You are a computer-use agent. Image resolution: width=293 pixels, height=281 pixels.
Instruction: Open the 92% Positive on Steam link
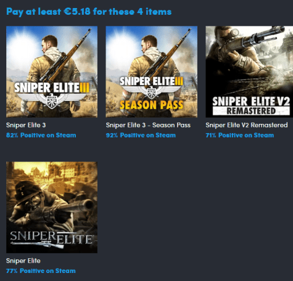(141, 135)
